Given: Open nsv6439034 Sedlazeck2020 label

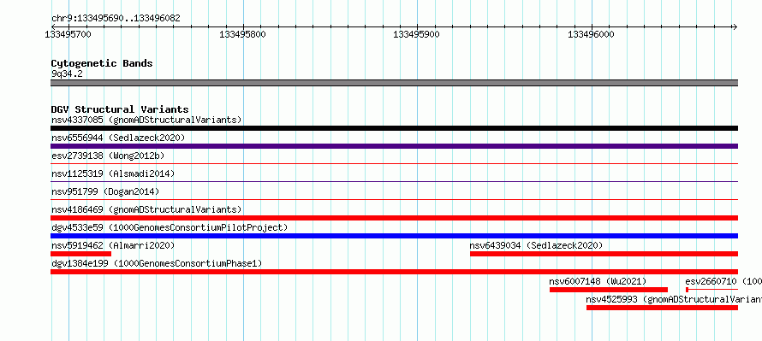Looking at the screenshot, I should click(536, 245).
